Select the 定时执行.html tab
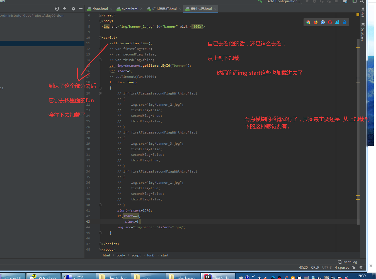 point(201,9)
